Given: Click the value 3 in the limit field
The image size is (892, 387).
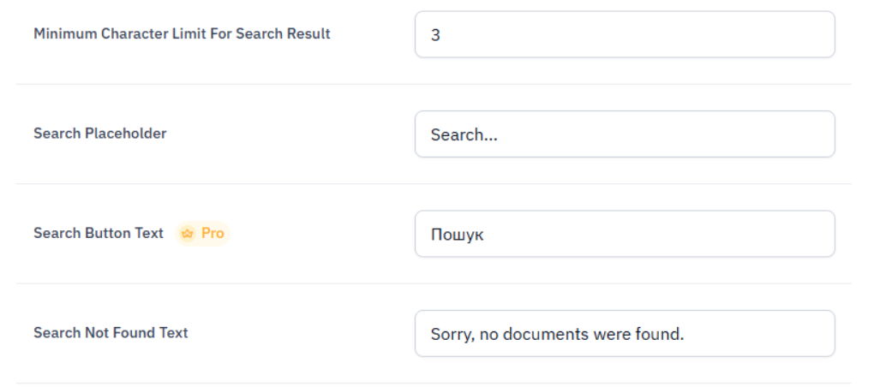Looking at the screenshot, I should tap(435, 36).
